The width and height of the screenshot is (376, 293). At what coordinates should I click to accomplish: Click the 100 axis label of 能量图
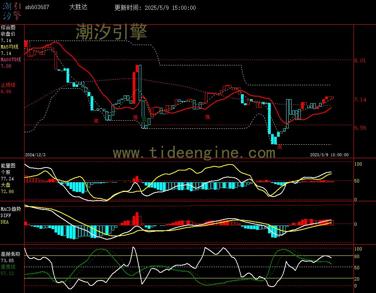tap(358, 164)
